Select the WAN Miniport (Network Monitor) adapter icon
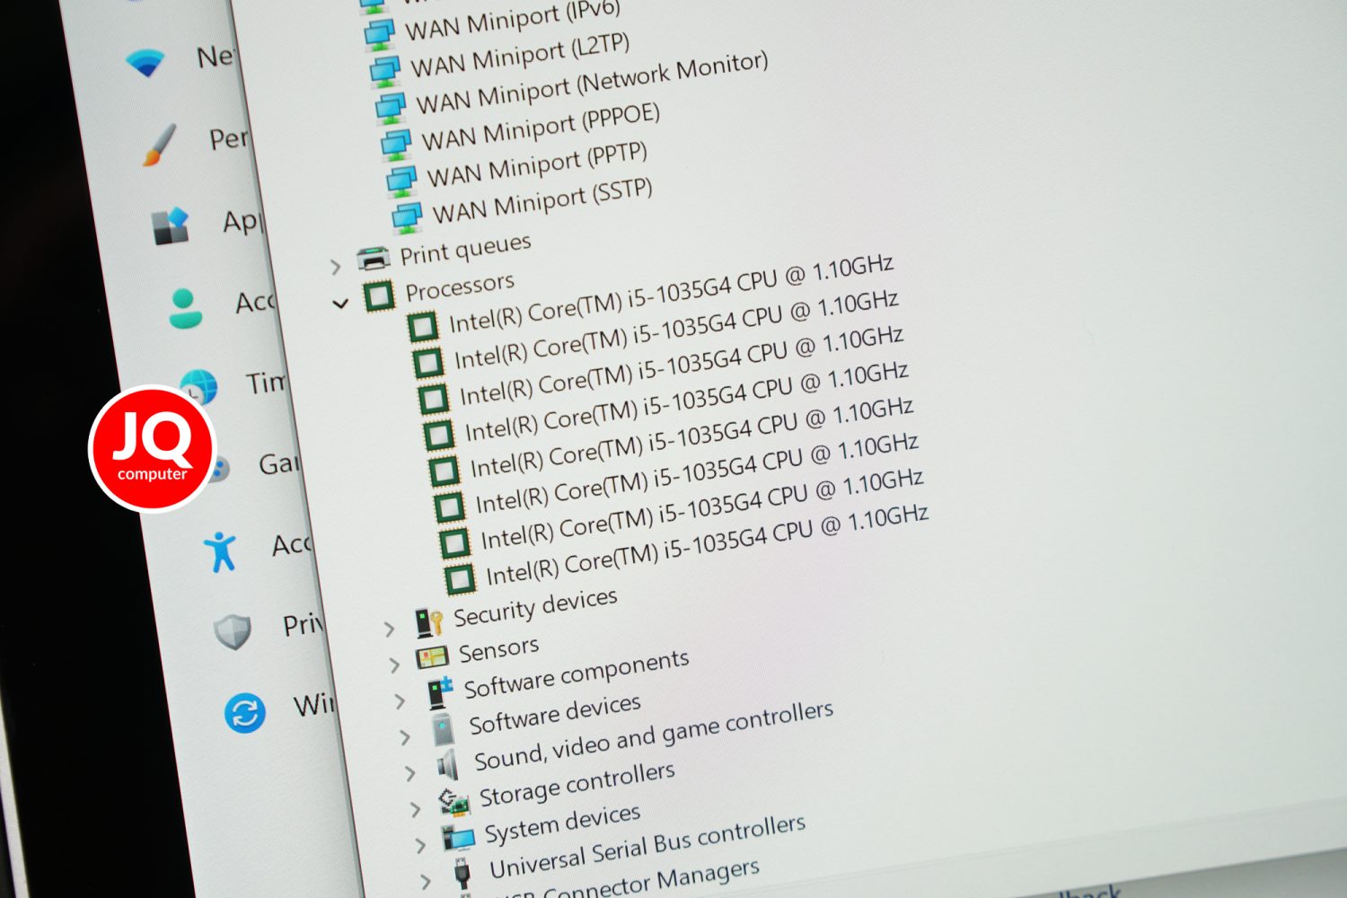Viewport: 1347px width, 898px height. (x=390, y=108)
